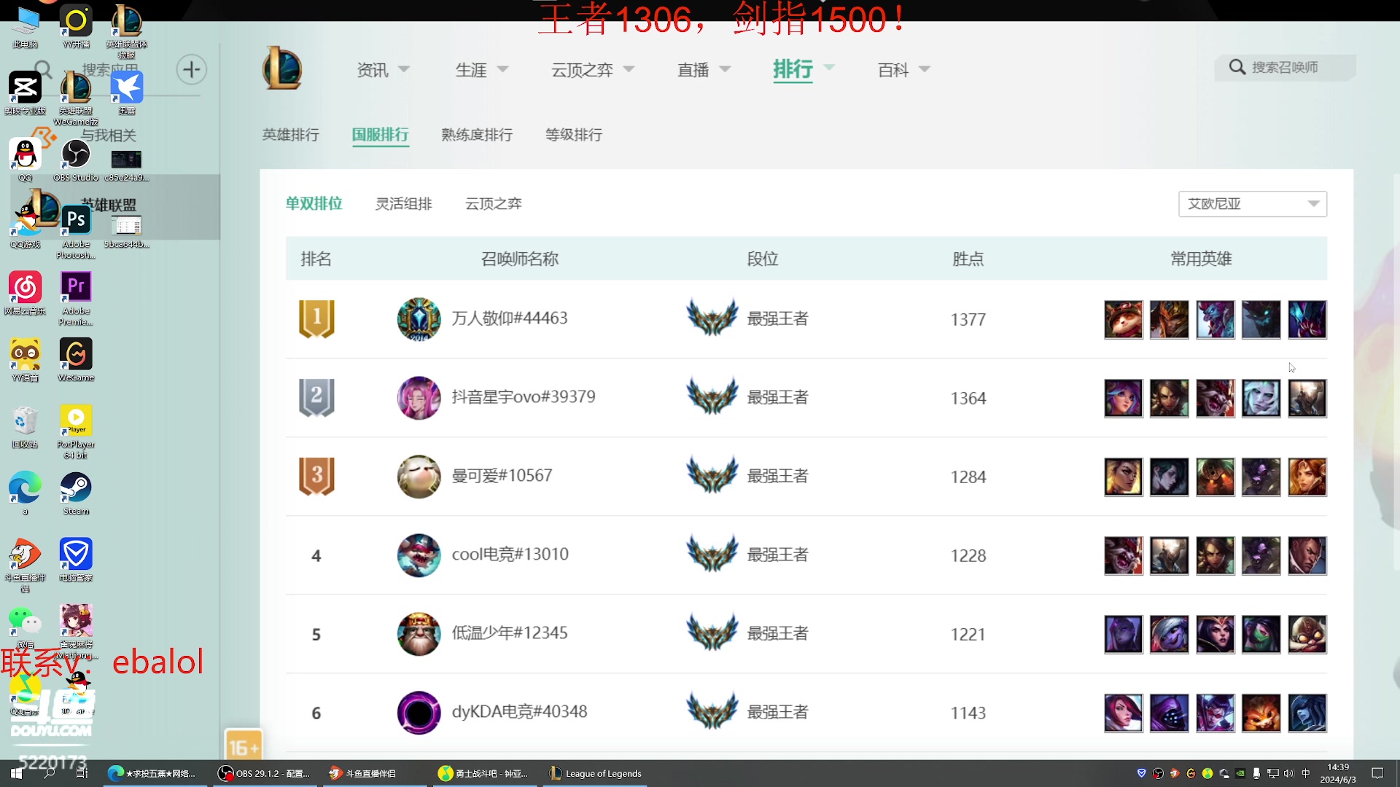Click last hero icon in 低温少年 row
The width and height of the screenshot is (1400, 787).
[1307, 634]
